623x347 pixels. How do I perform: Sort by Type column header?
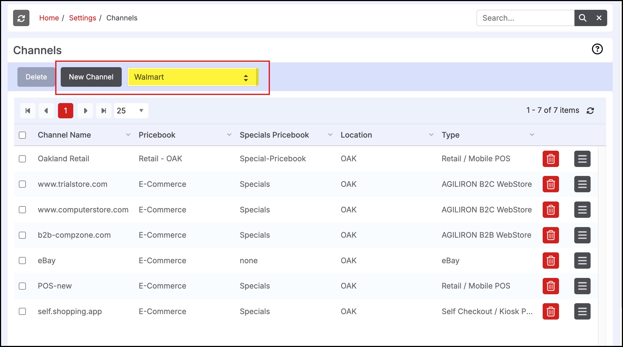coord(450,135)
